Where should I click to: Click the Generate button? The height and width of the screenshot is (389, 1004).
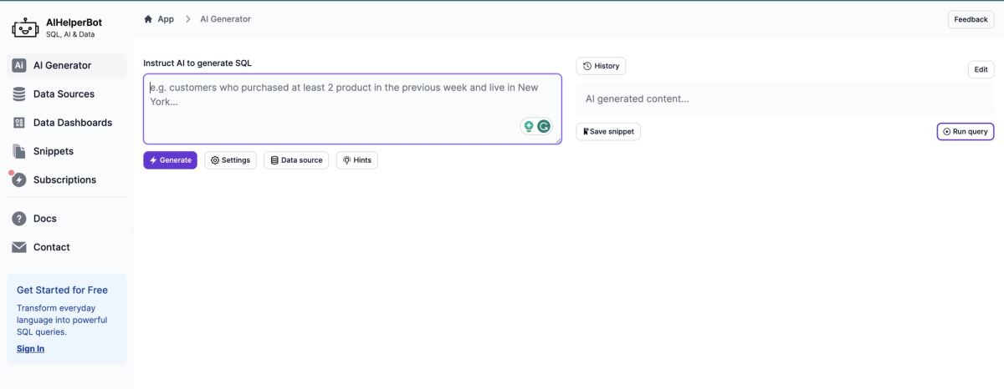(x=170, y=160)
